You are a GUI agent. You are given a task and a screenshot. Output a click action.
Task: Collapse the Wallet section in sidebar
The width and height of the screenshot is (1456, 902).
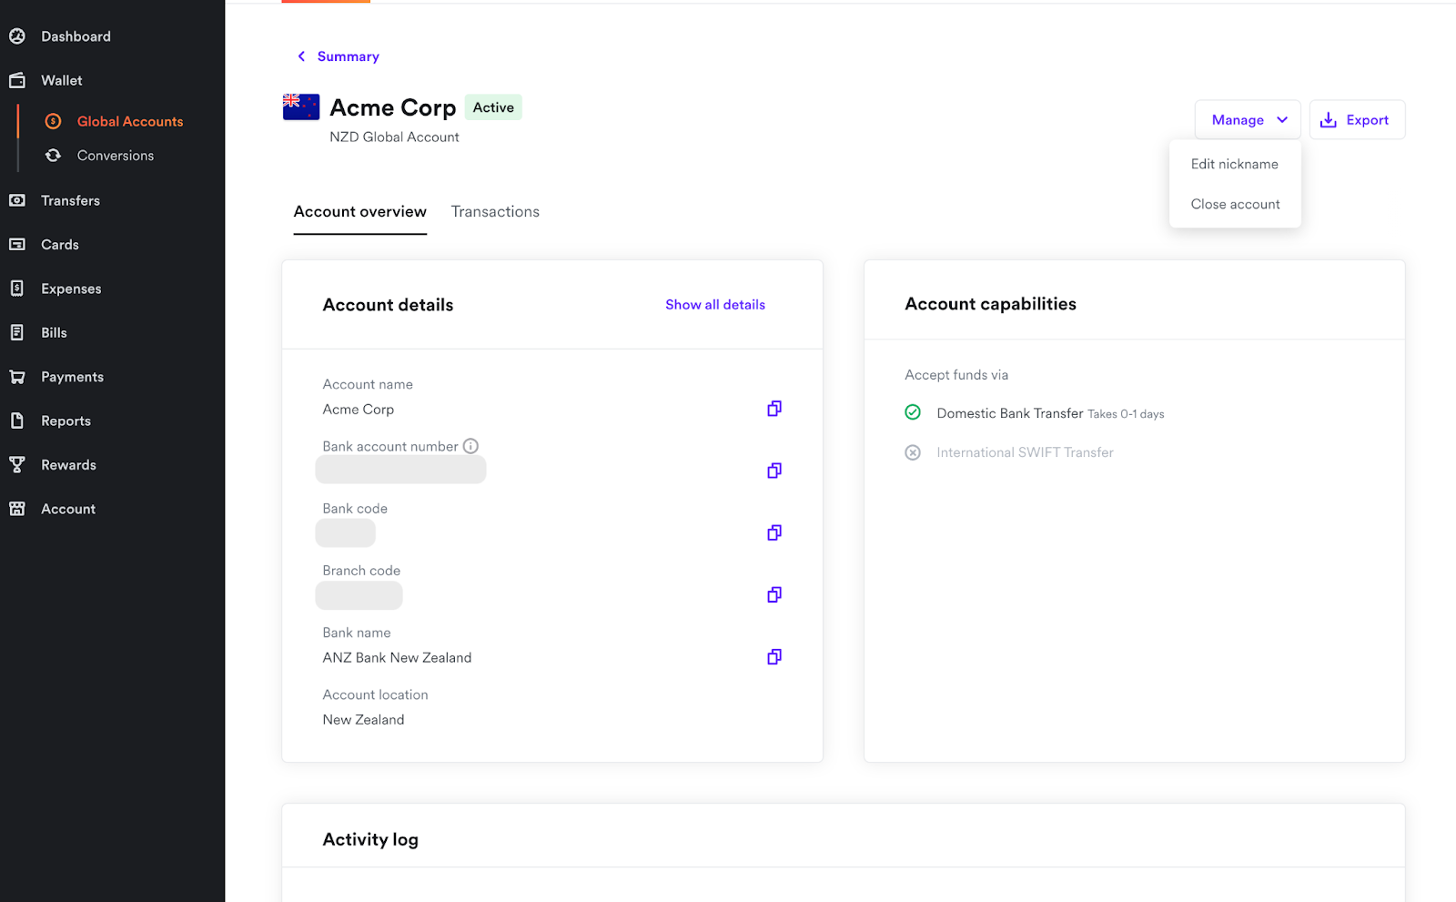[61, 80]
